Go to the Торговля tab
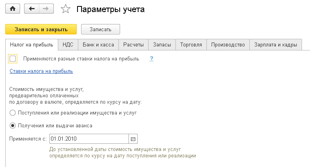This screenshot has width=310, height=167. (x=191, y=45)
